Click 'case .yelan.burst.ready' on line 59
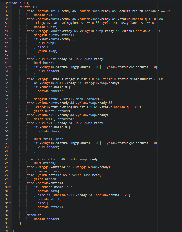 (x=48, y=103)
